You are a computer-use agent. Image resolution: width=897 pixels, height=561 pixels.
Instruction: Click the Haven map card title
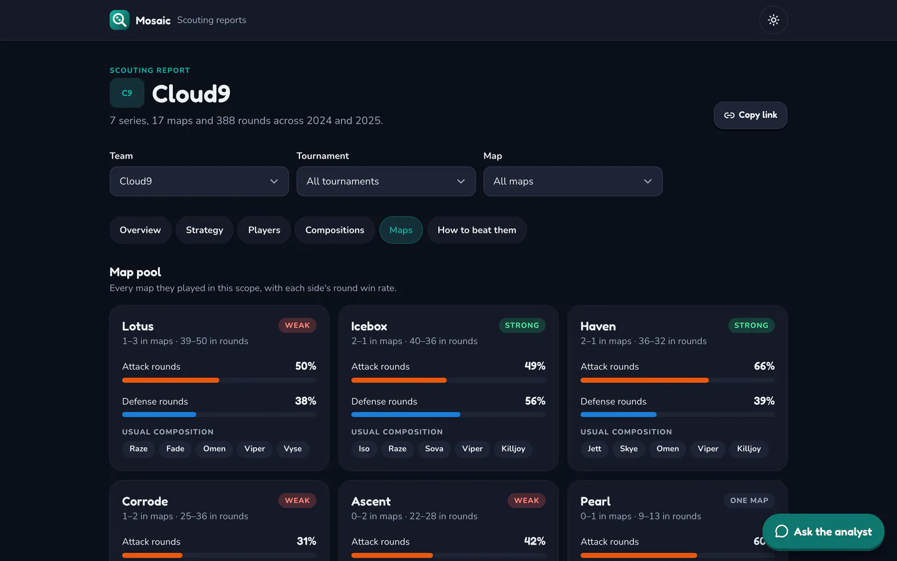click(598, 327)
